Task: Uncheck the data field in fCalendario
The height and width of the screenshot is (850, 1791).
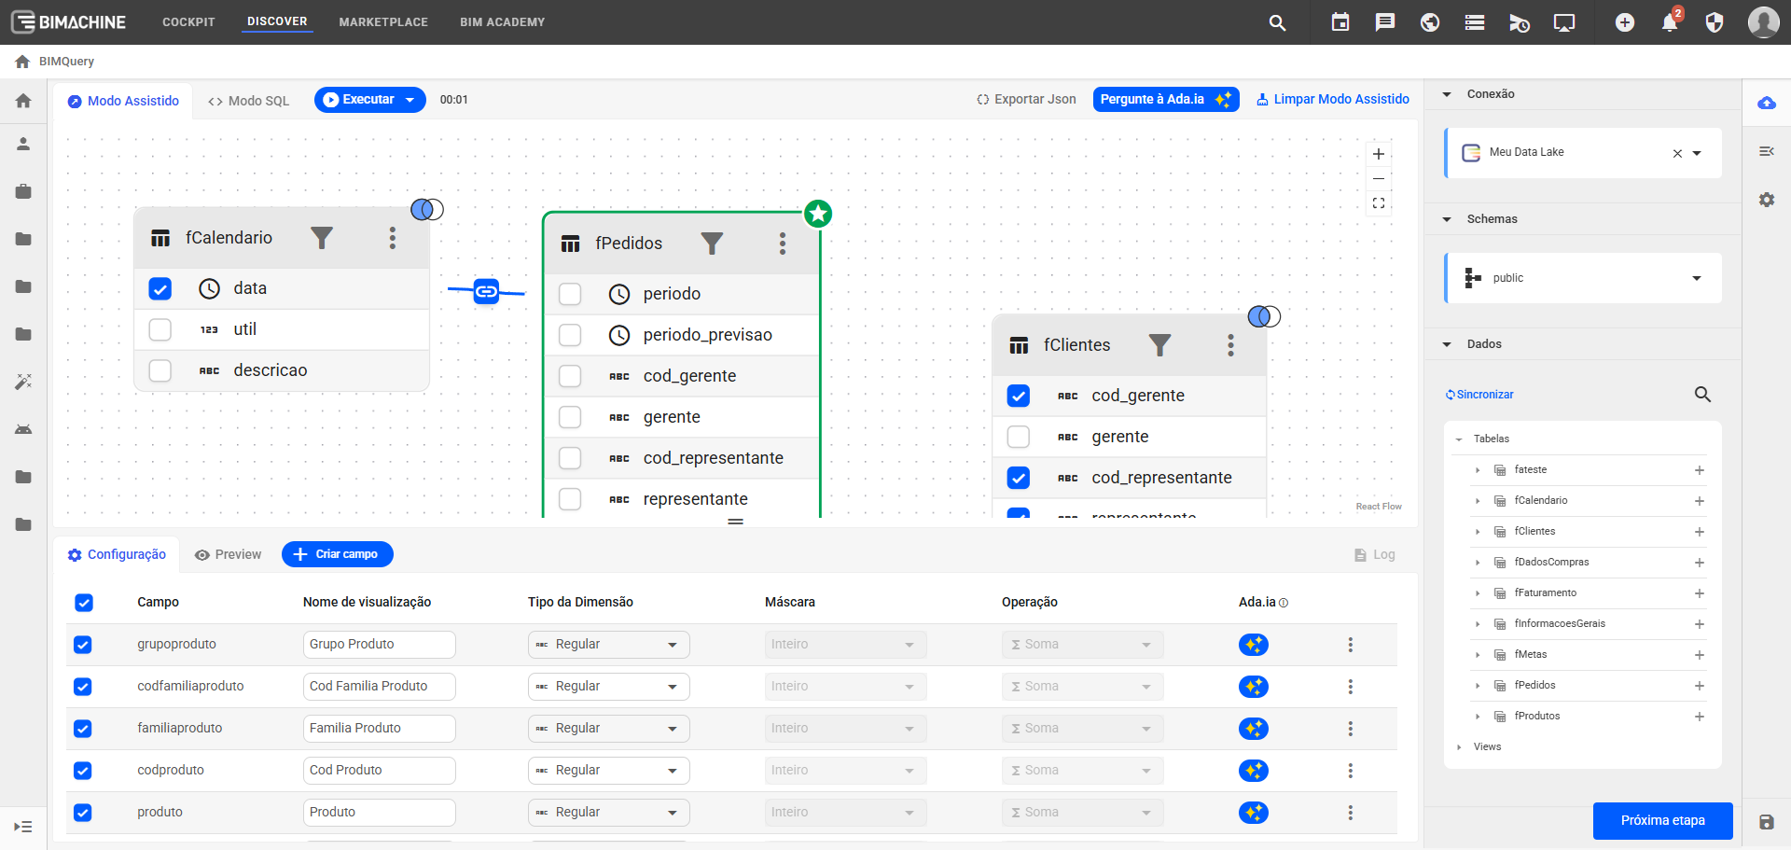Action: point(160,288)
